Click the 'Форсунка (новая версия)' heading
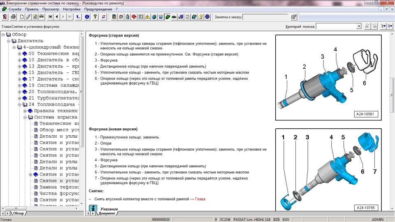The height and width of the screenshot is (222, 395). (113, 129)
